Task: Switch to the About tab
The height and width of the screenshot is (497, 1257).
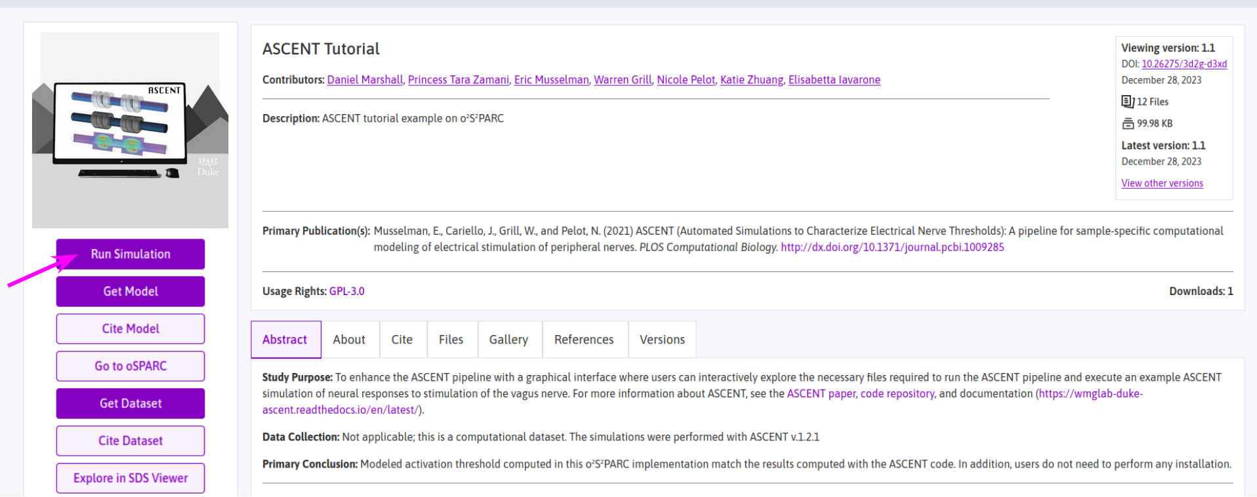Action: [349, 340]
